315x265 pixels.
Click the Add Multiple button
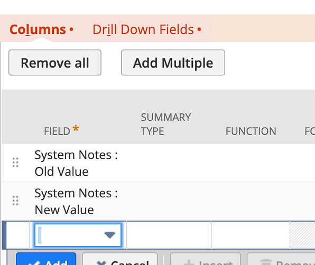pyautogui.click(x=173, y=63)
